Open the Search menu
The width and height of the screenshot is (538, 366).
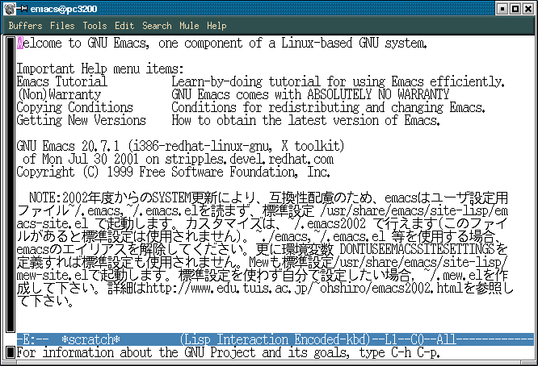[x=157, y=26]
